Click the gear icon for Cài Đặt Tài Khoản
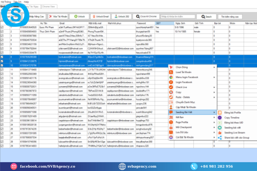The height and width of the screenshot is (171, 257). 171,137
